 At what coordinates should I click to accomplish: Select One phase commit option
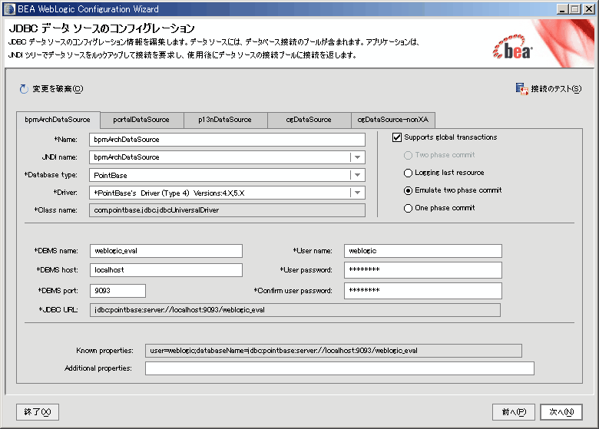coord(408,208)
